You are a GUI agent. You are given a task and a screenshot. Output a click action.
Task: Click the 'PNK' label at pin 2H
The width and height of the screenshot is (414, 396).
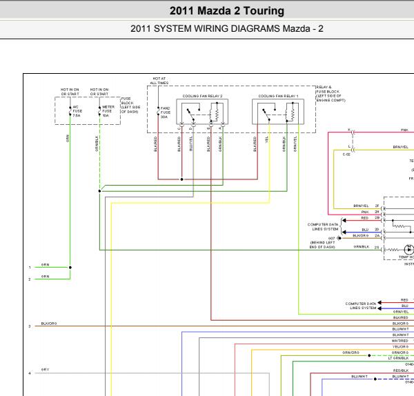(365, 212)
